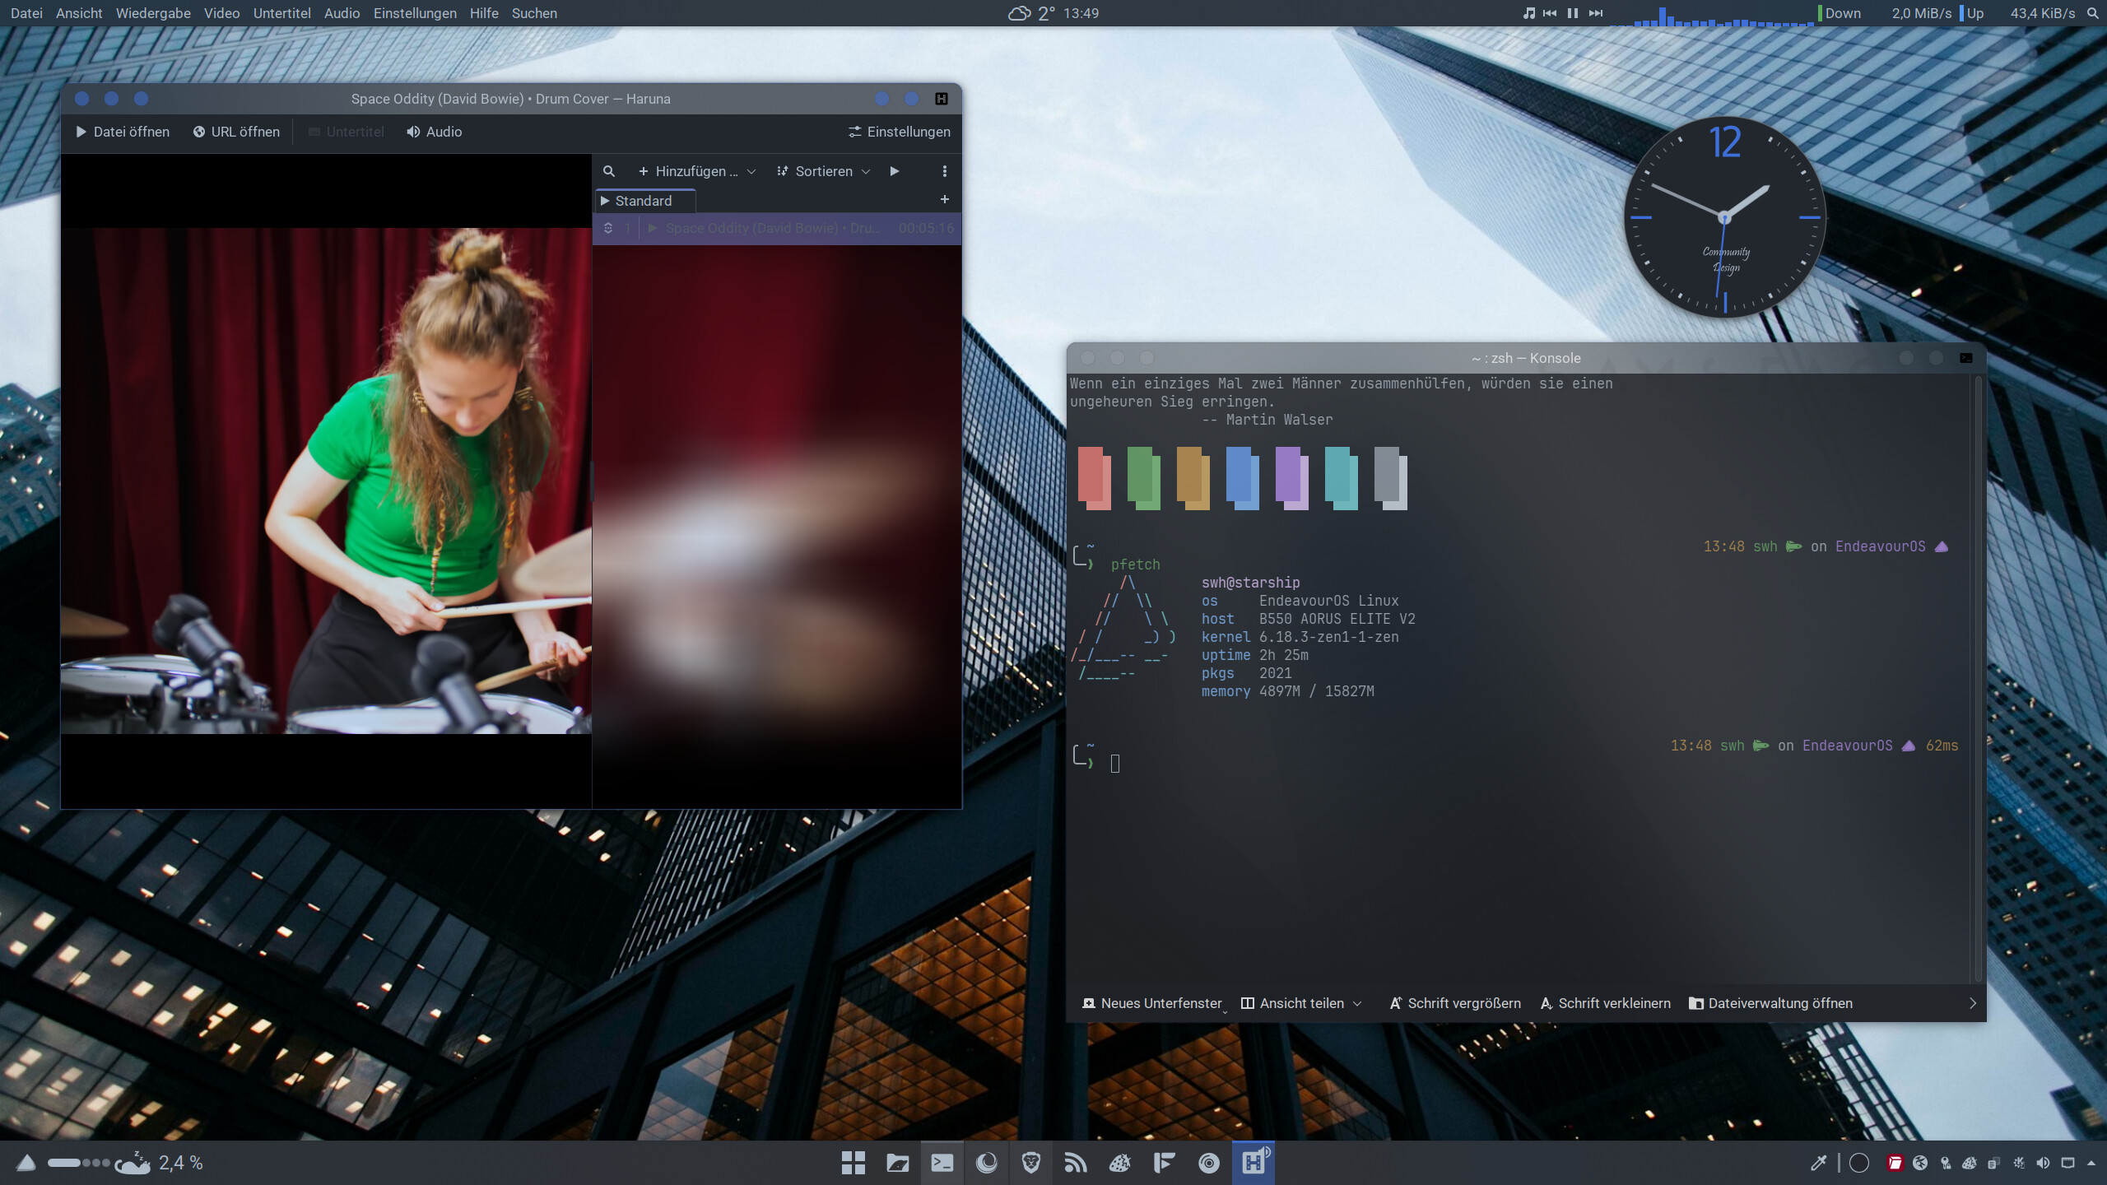
Task: Click the color picker eyedropper in taskbar
Action: [1818, 1163]
